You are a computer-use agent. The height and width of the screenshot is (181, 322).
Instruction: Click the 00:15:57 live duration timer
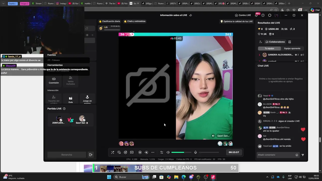[x=234, y=152]
